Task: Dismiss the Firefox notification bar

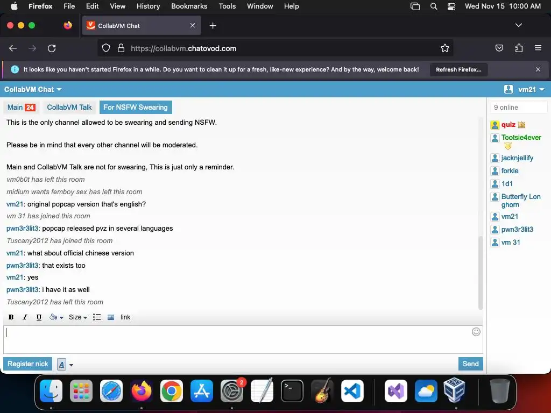Action: [538, 69]
